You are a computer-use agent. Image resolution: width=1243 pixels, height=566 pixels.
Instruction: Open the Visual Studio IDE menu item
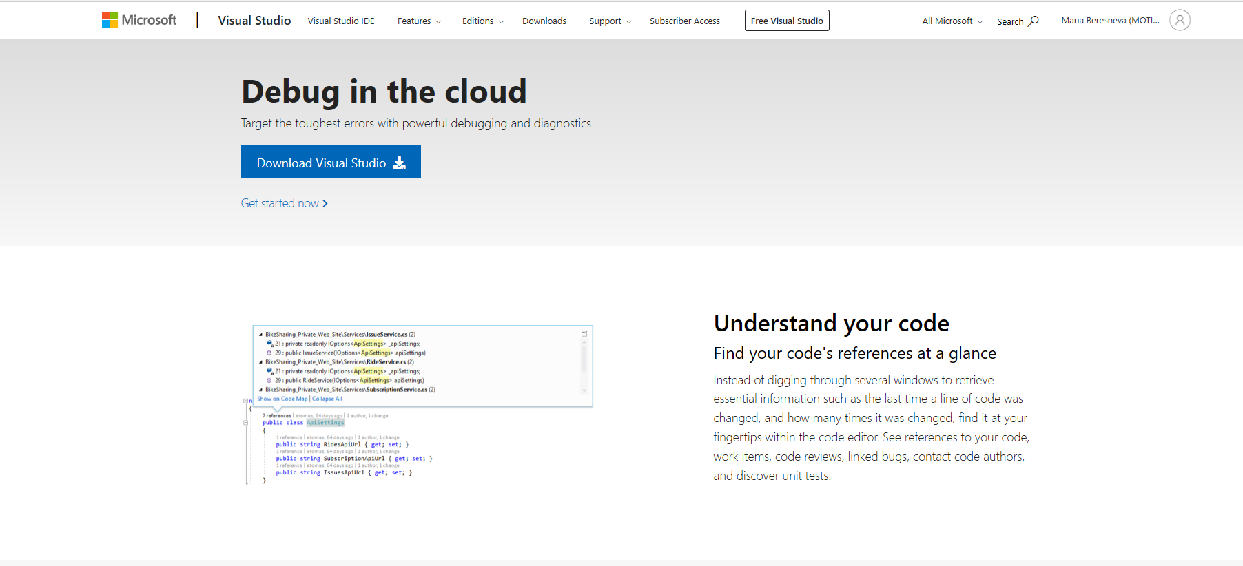click(x=341, y=21)
